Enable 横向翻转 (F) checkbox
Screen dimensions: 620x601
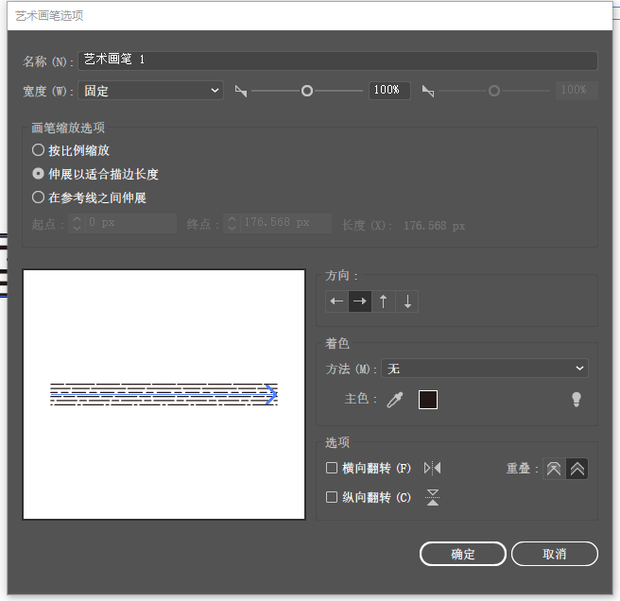pos(332,468)
